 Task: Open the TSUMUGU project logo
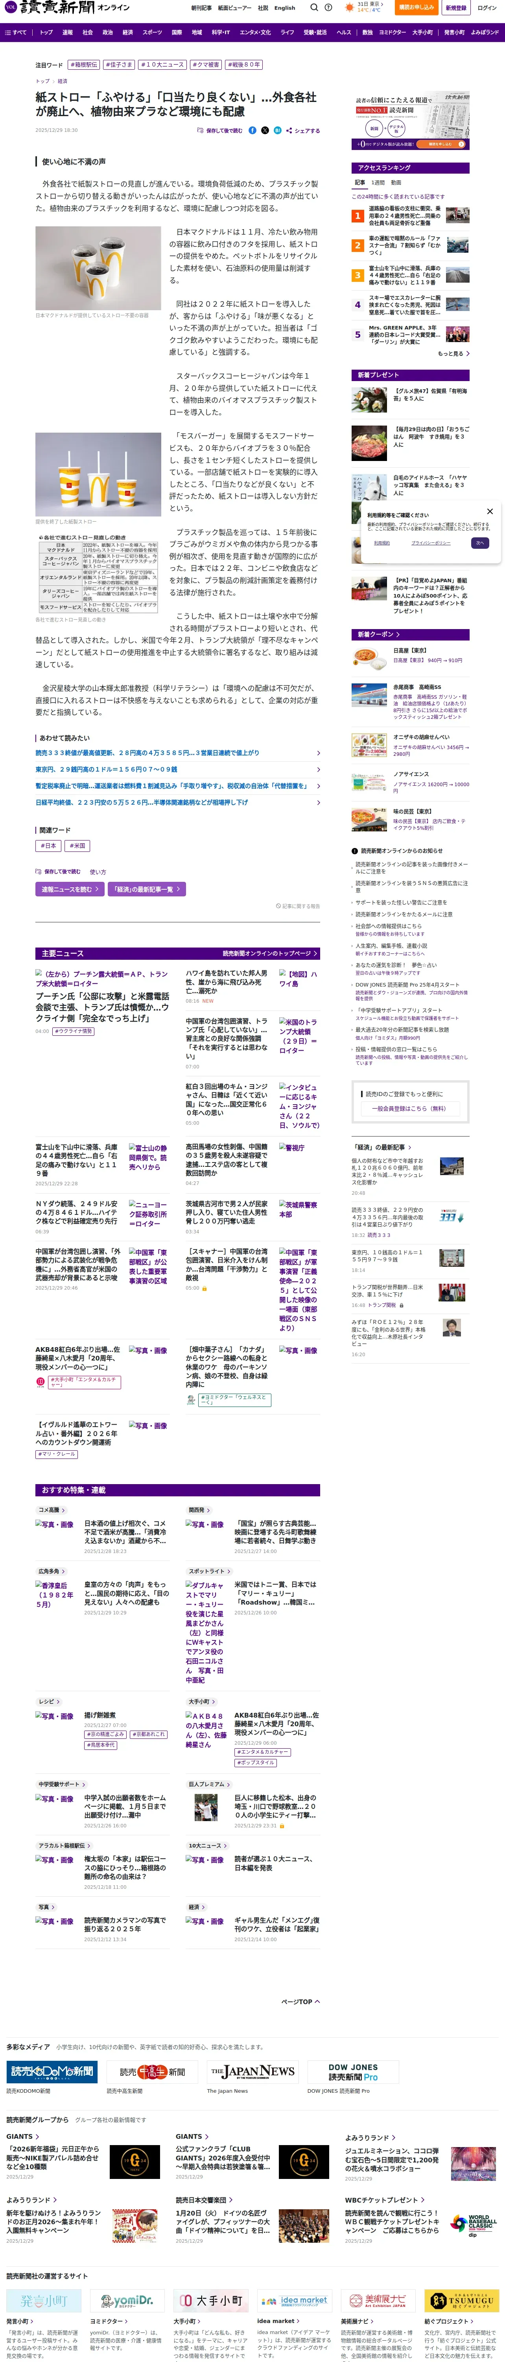[461, 2300]
